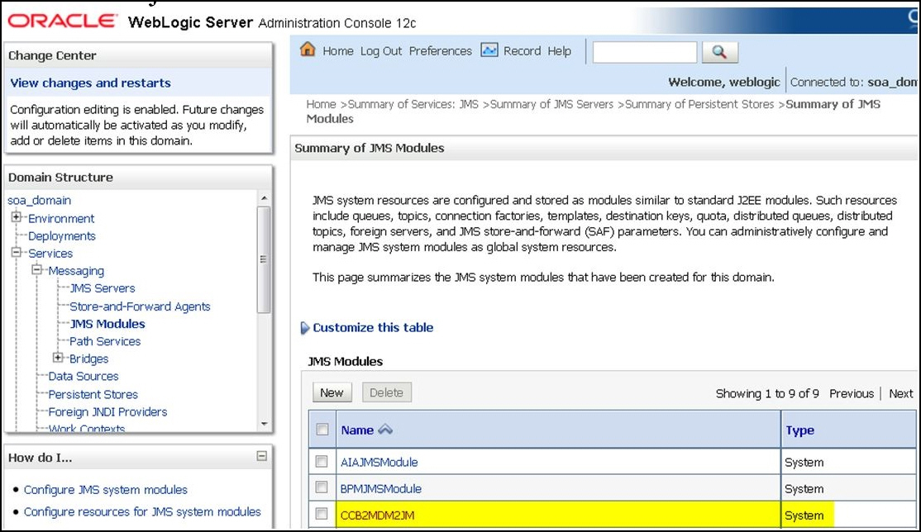The height and width of the screenshot is (532, 921).
Task: Collapse the Messaging tree node
Action: [x=37, y=270]
